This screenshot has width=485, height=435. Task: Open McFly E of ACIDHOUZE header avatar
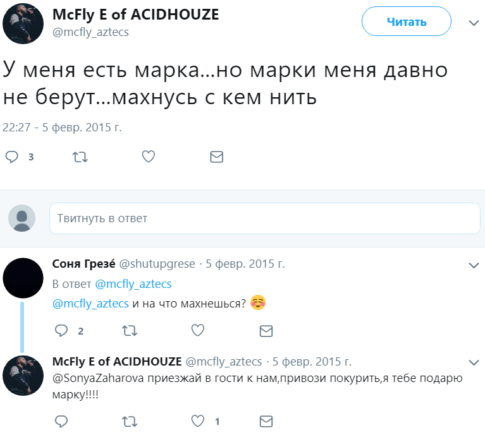pos(23,23)
